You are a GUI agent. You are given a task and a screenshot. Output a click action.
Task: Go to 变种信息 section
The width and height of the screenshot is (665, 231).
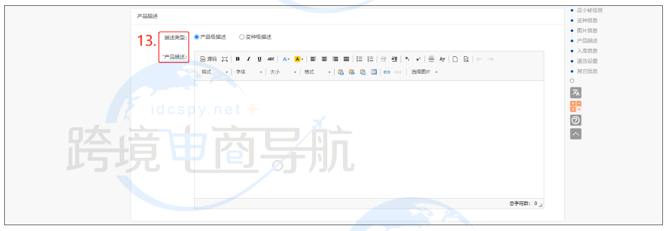click(587, 20)
